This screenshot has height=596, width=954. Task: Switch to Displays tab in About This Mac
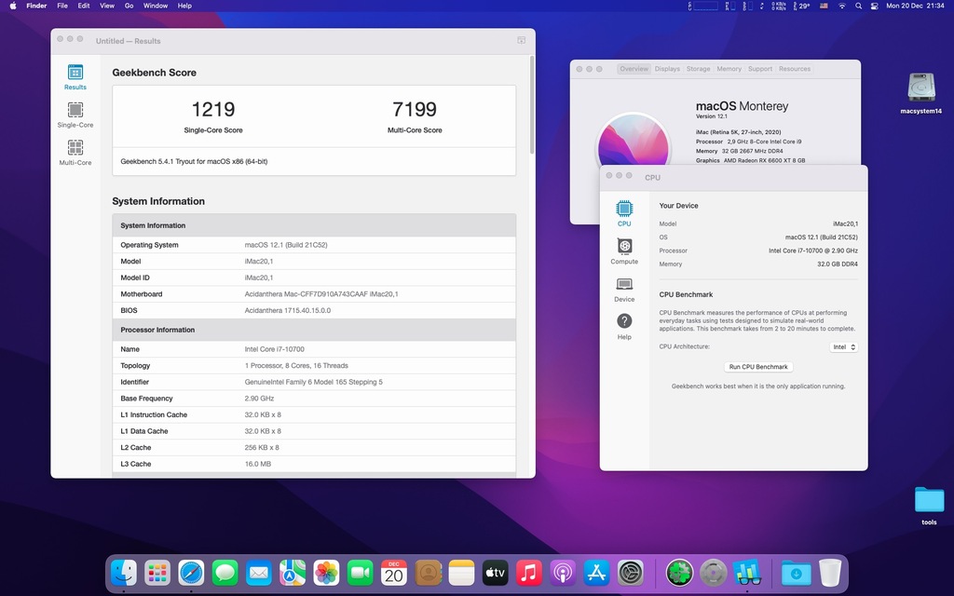667,69
